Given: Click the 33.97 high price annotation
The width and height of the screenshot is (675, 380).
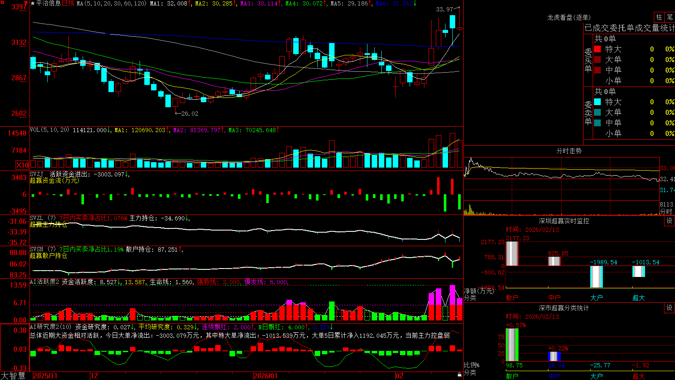Looking at the screenshot, I should [444, 9].
